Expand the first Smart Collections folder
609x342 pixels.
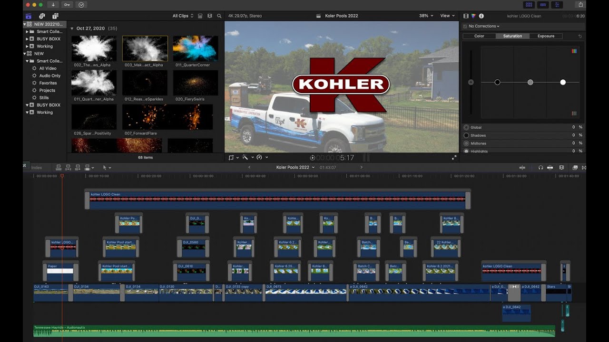(x=27, y=31)
